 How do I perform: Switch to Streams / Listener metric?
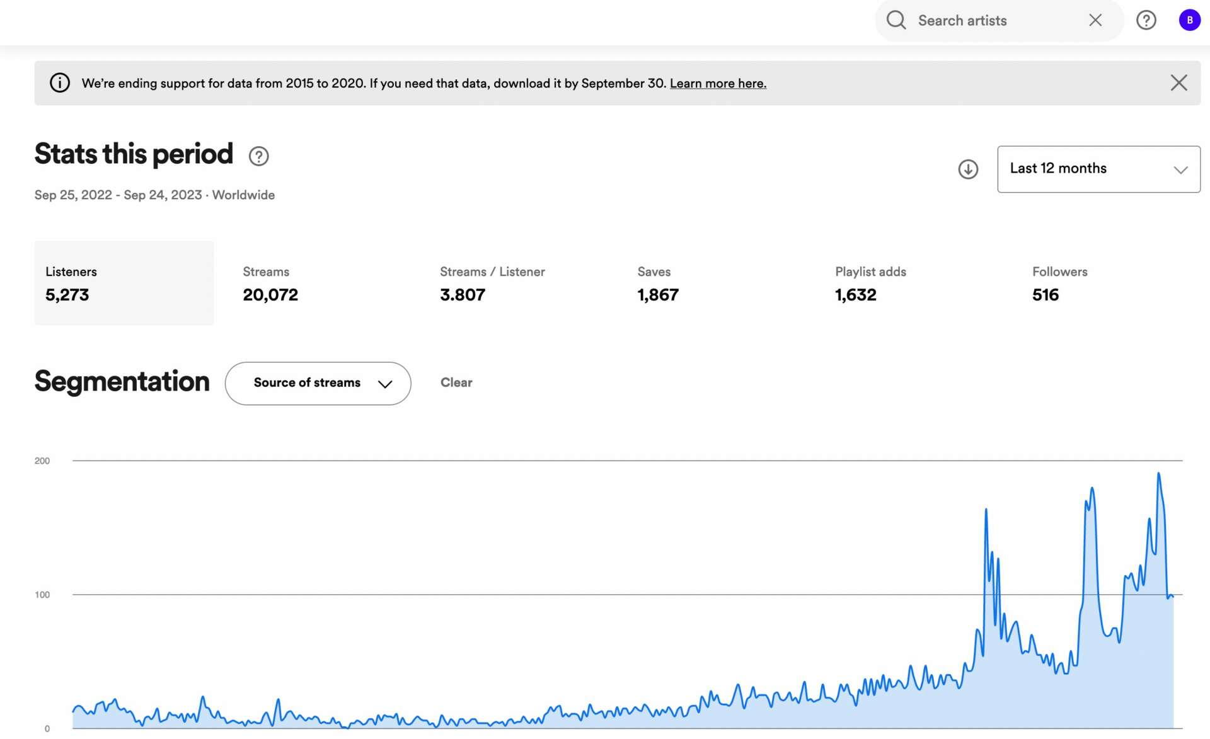[x=492, y=283]
